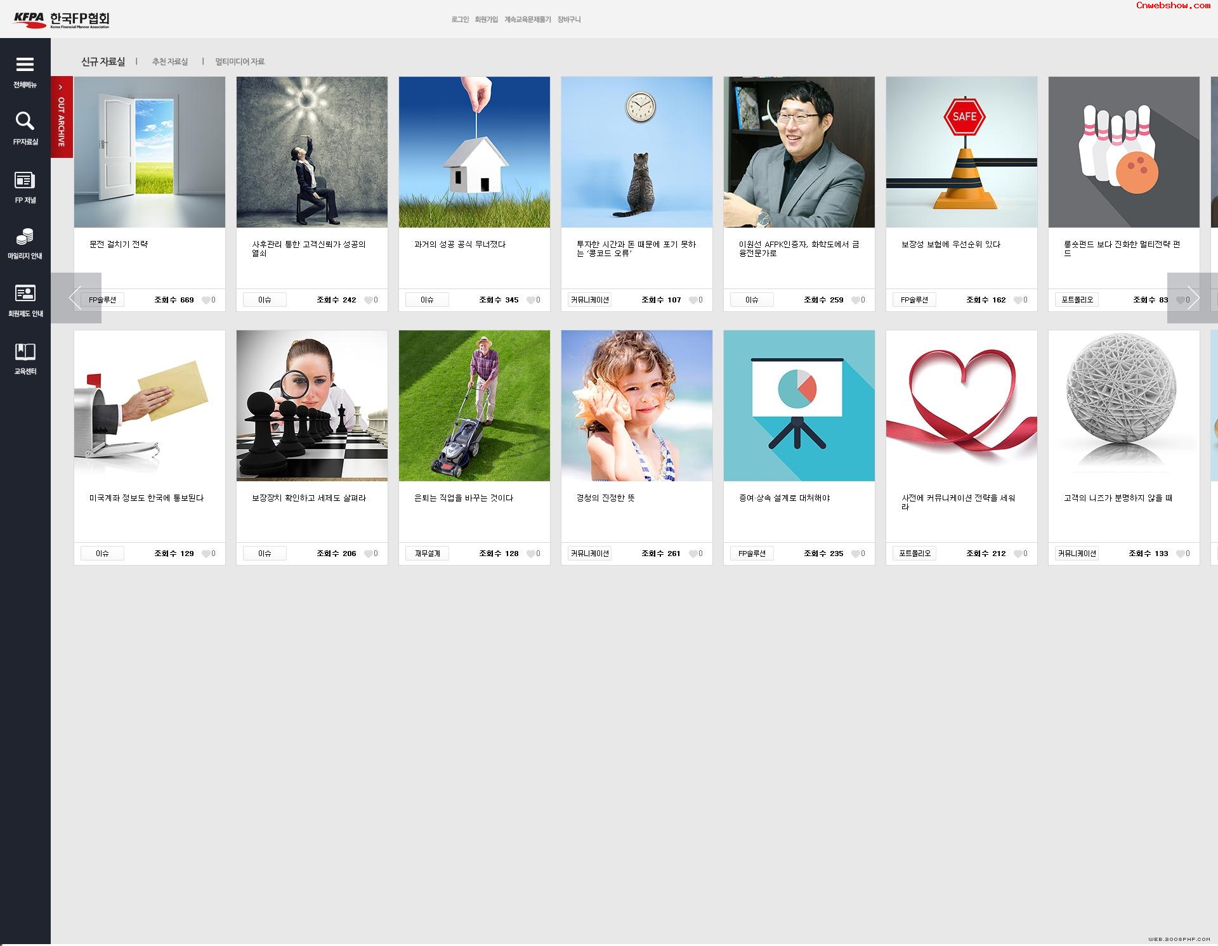Open the 전체메뉴 hamburger menu icon

coord(25,65)
